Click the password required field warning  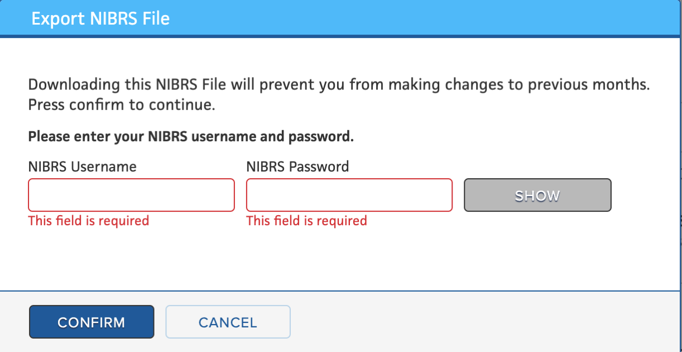click(306, 221)
